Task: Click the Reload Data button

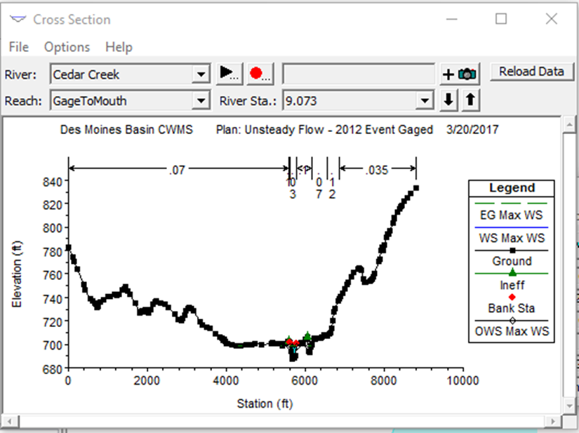Action: (x=531, y=72)
